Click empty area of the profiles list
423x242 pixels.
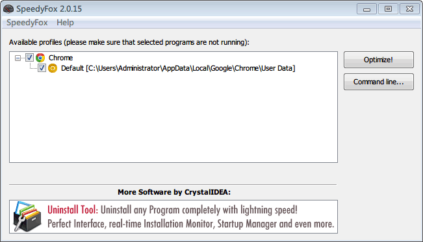coord(173,119)
